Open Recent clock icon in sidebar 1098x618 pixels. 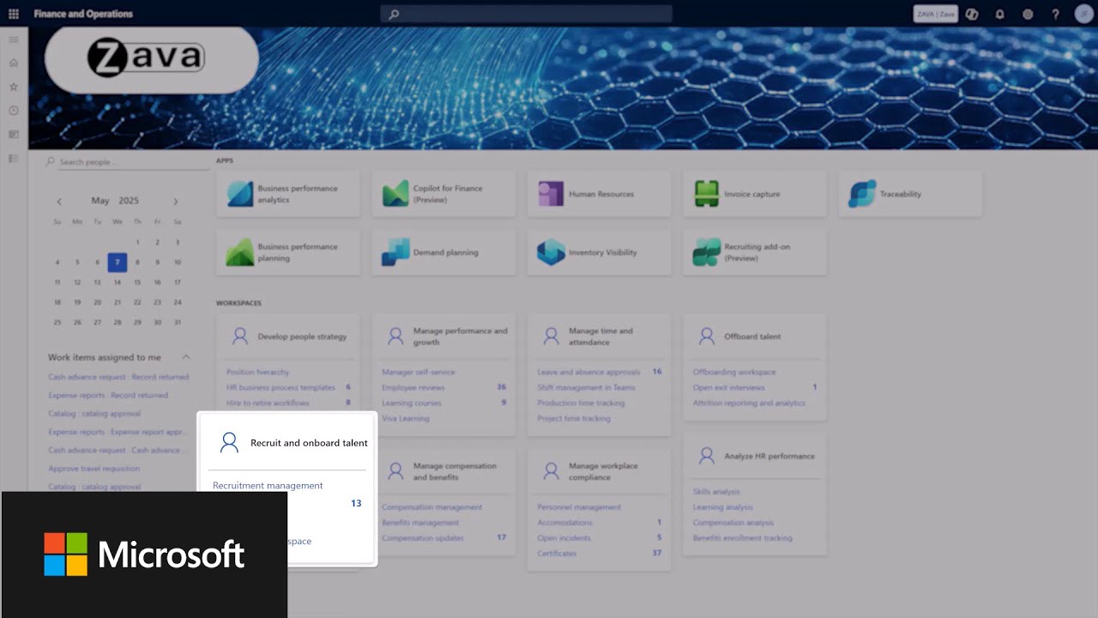[x=14, y=111]
